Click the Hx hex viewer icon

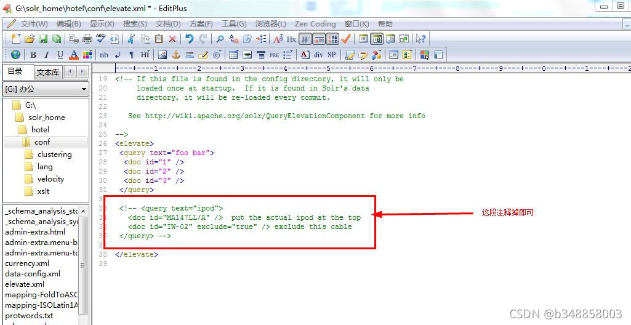point(291,39)
